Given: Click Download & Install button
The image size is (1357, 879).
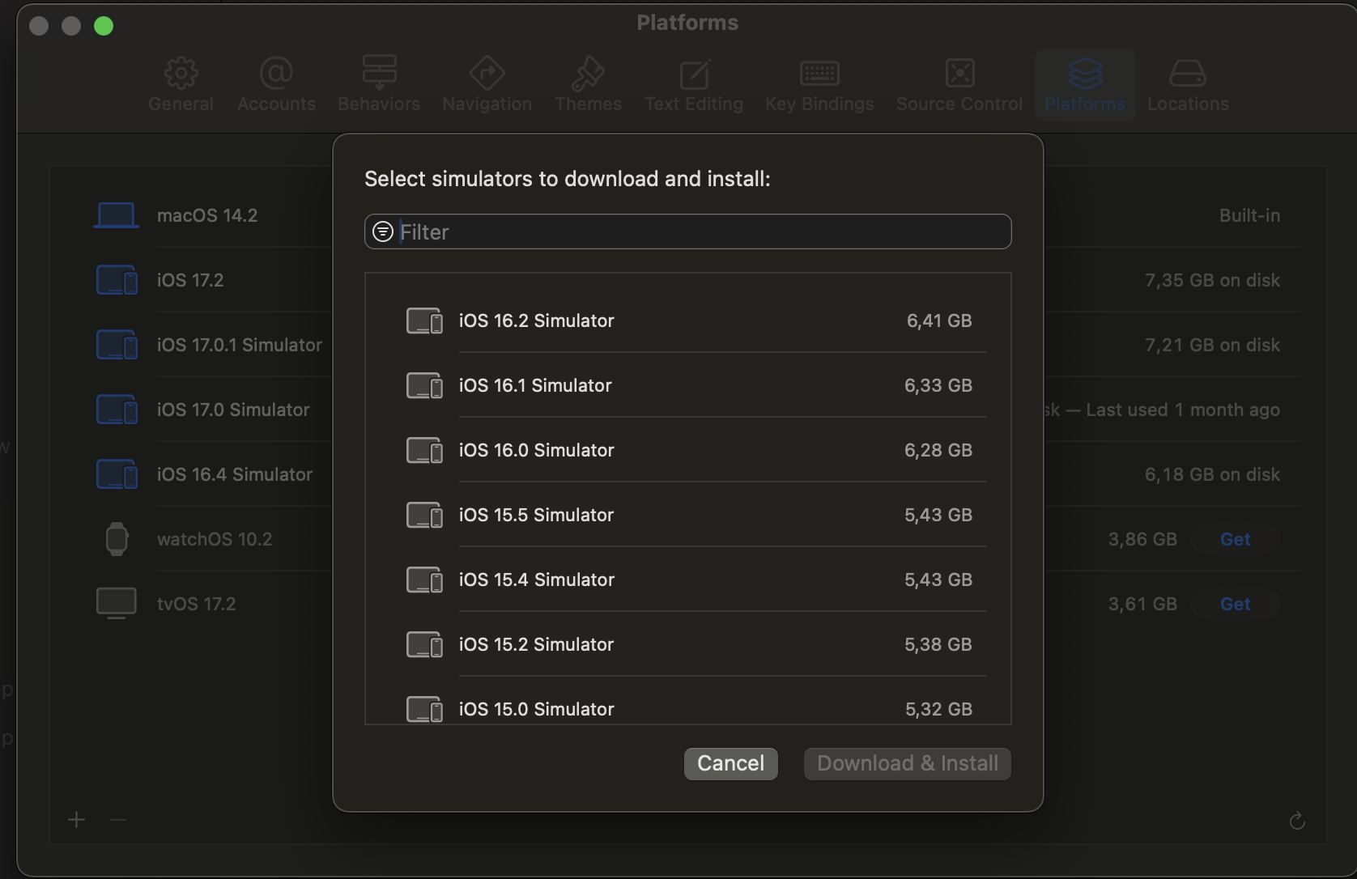Looking at the screenshot, I should pos(907,763).
